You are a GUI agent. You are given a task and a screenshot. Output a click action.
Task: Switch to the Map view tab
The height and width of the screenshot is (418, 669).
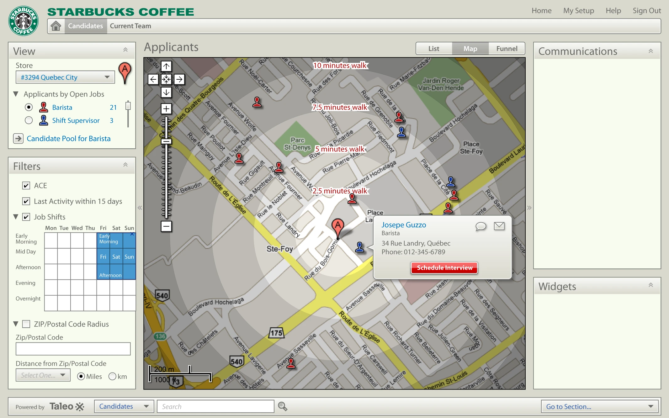click(470, 49)
